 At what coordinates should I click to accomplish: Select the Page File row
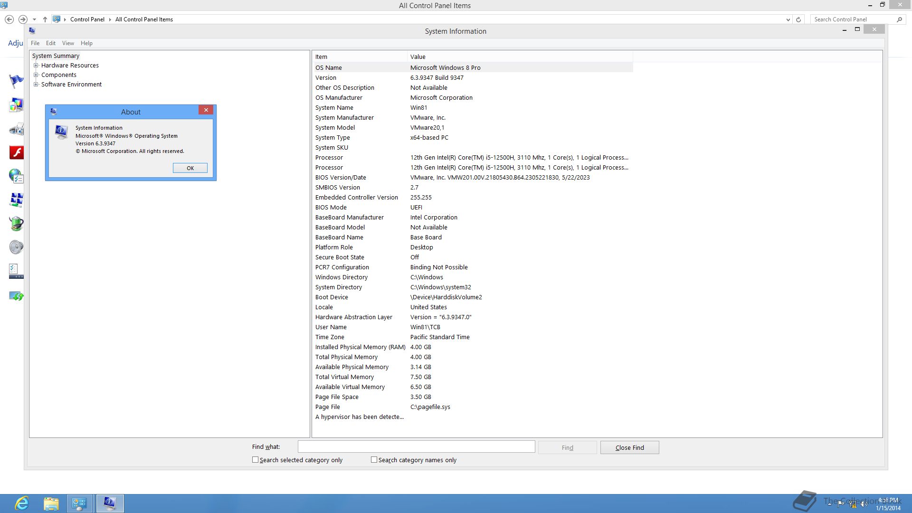coord(473,407)
